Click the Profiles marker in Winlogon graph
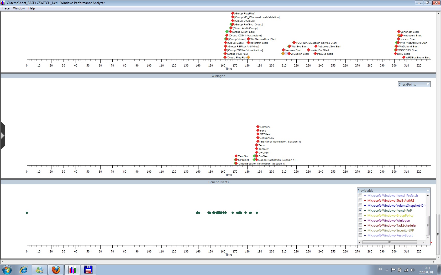 pos(256,156)
